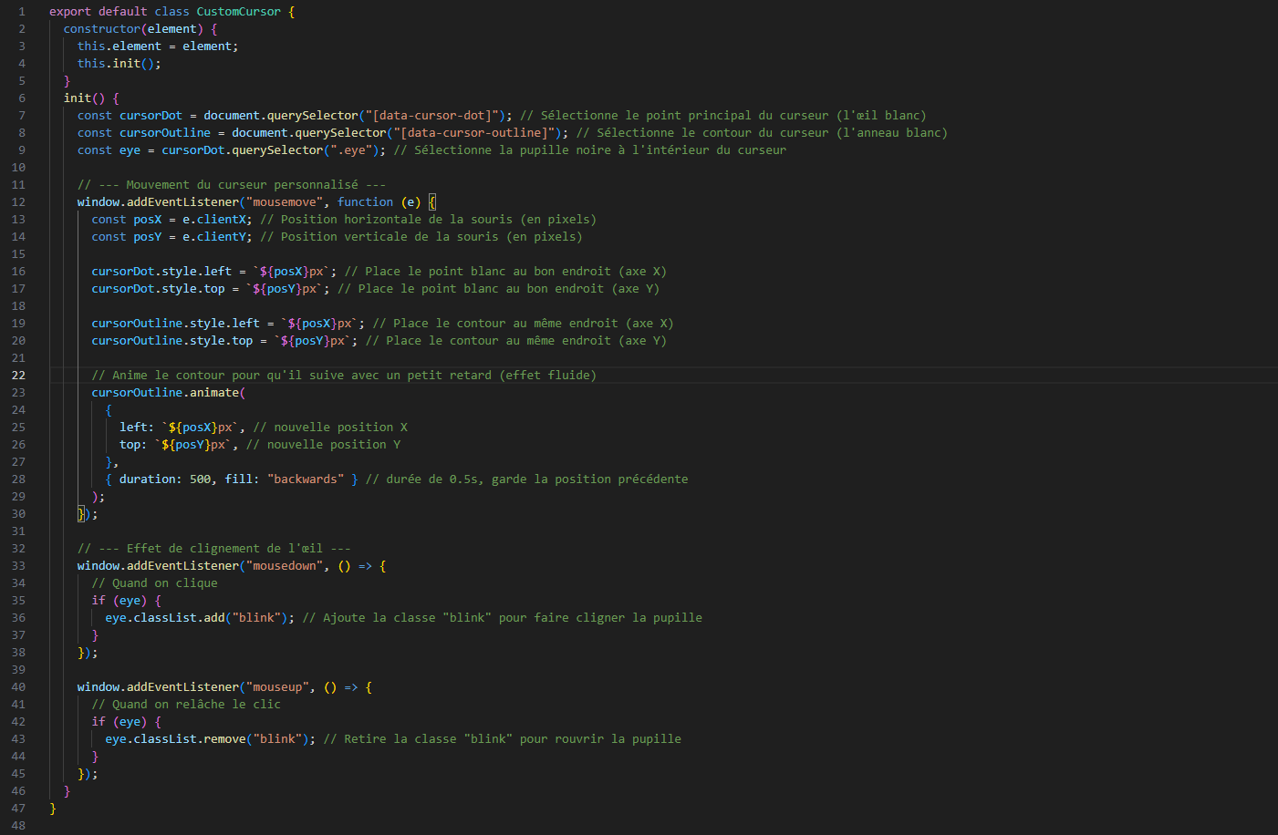Select the word constructor on line 2
This screenshot has width=1278, height=835.
click(103, 28)
